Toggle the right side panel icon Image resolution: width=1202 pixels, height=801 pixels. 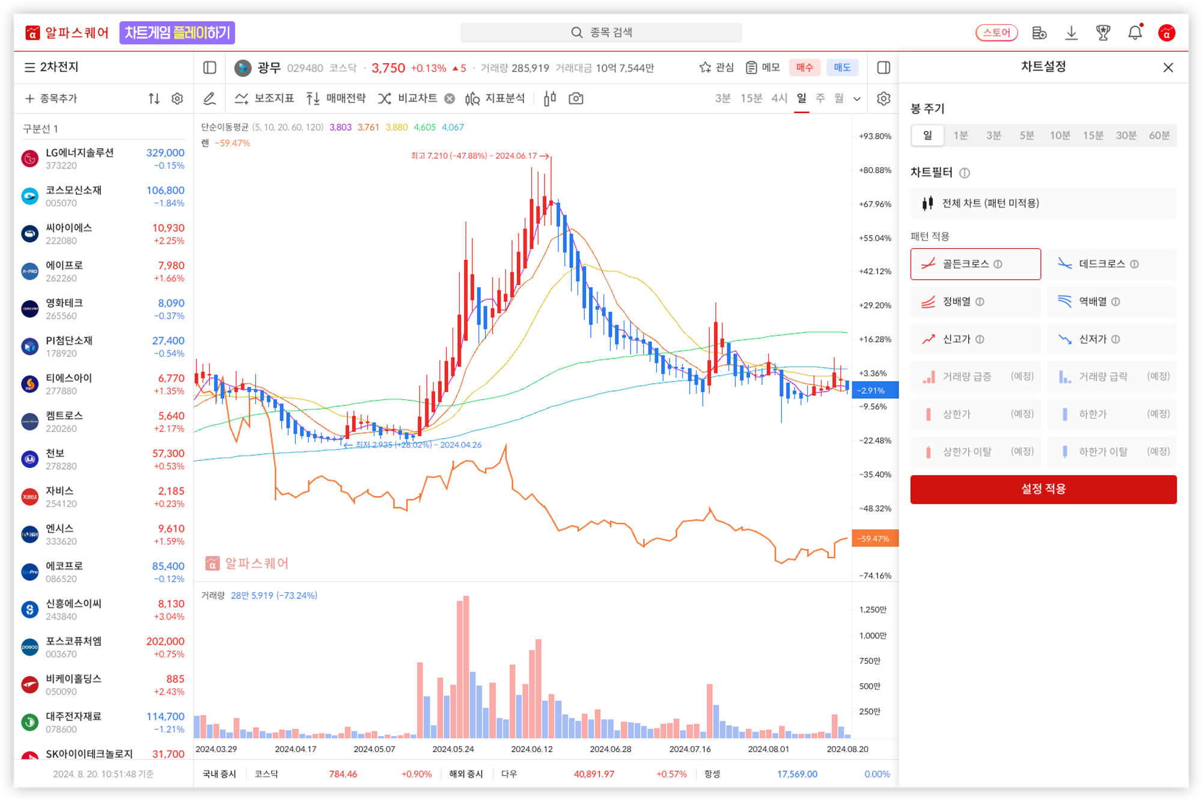(883, 67)
